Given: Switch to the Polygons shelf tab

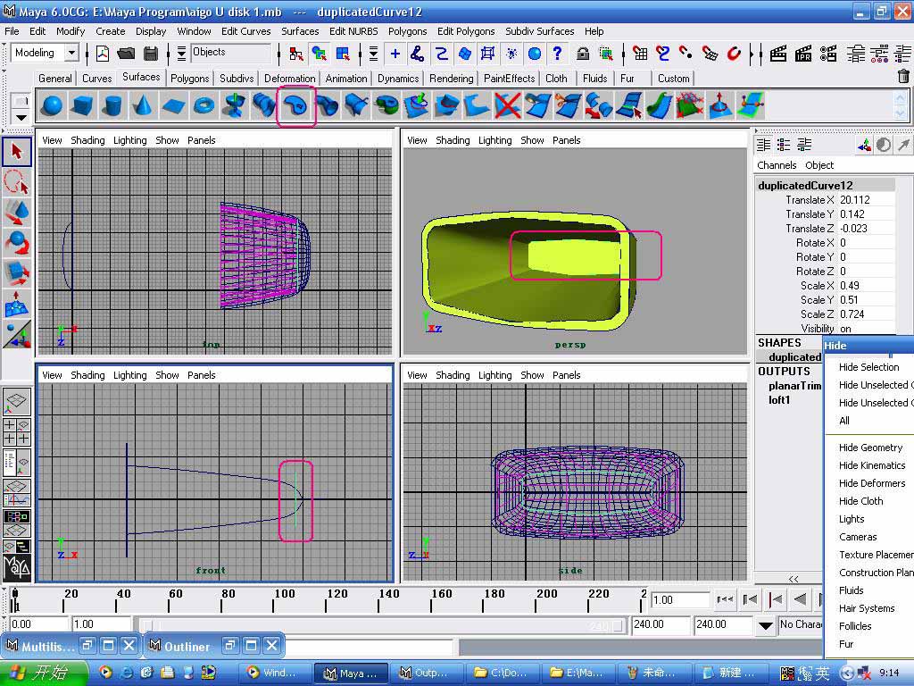Looking at the screenshot, I should (x=190, y=79).
